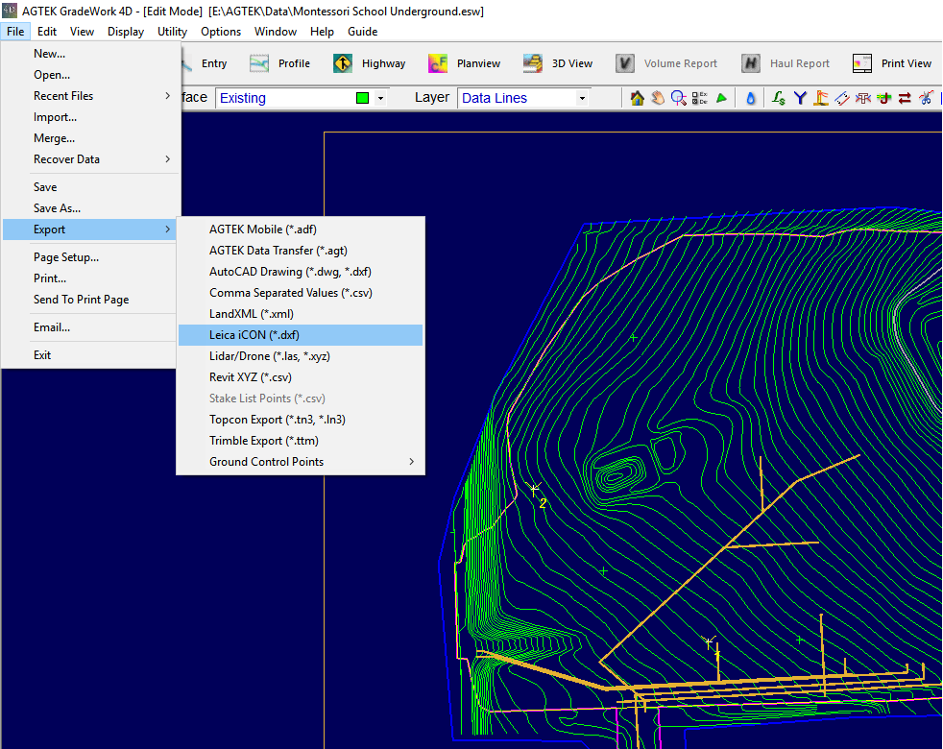
Task: Click Save As in File menu
Action: 57,208
